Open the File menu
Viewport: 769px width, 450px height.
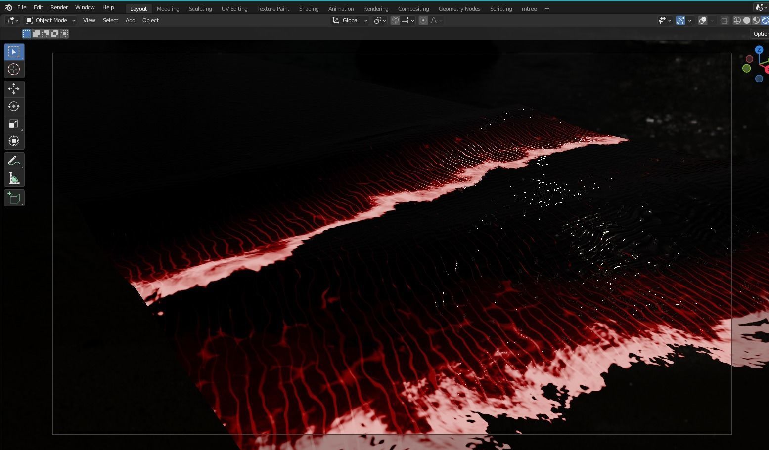pyautogui.click(x=22, y=7)
